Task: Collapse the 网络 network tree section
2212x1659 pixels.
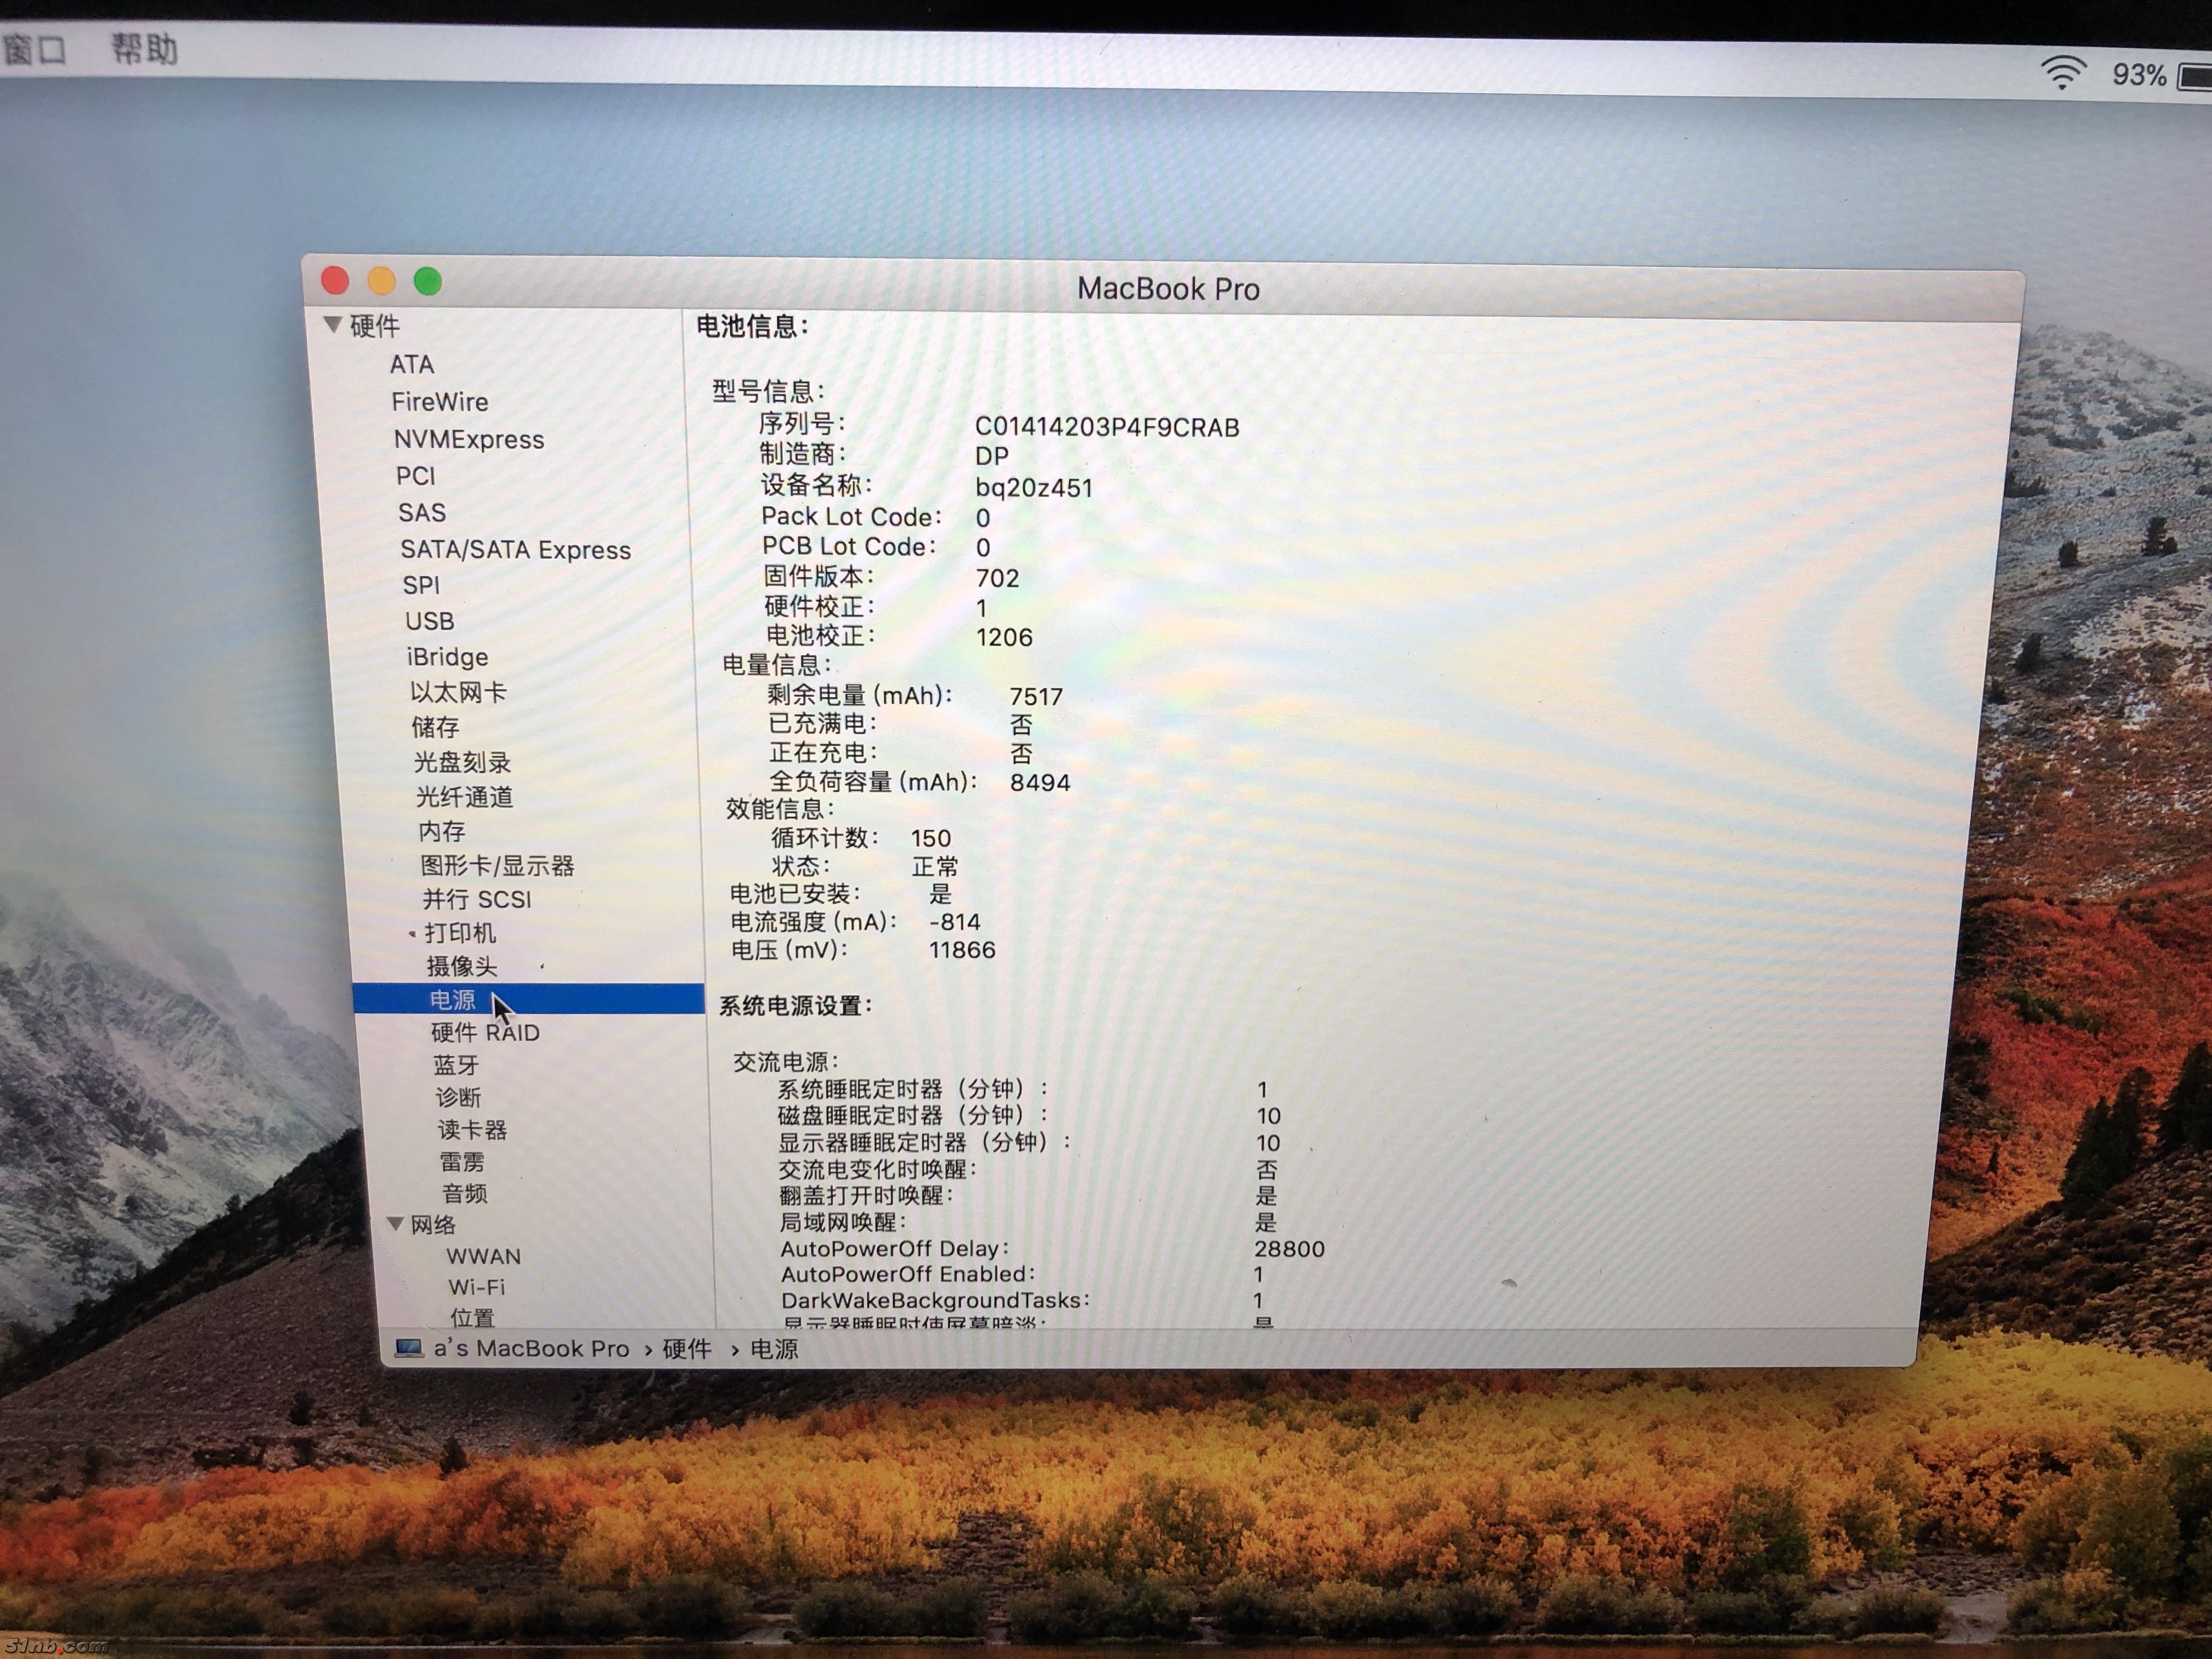Action: pyautogui.click(x=395, y=1224)
